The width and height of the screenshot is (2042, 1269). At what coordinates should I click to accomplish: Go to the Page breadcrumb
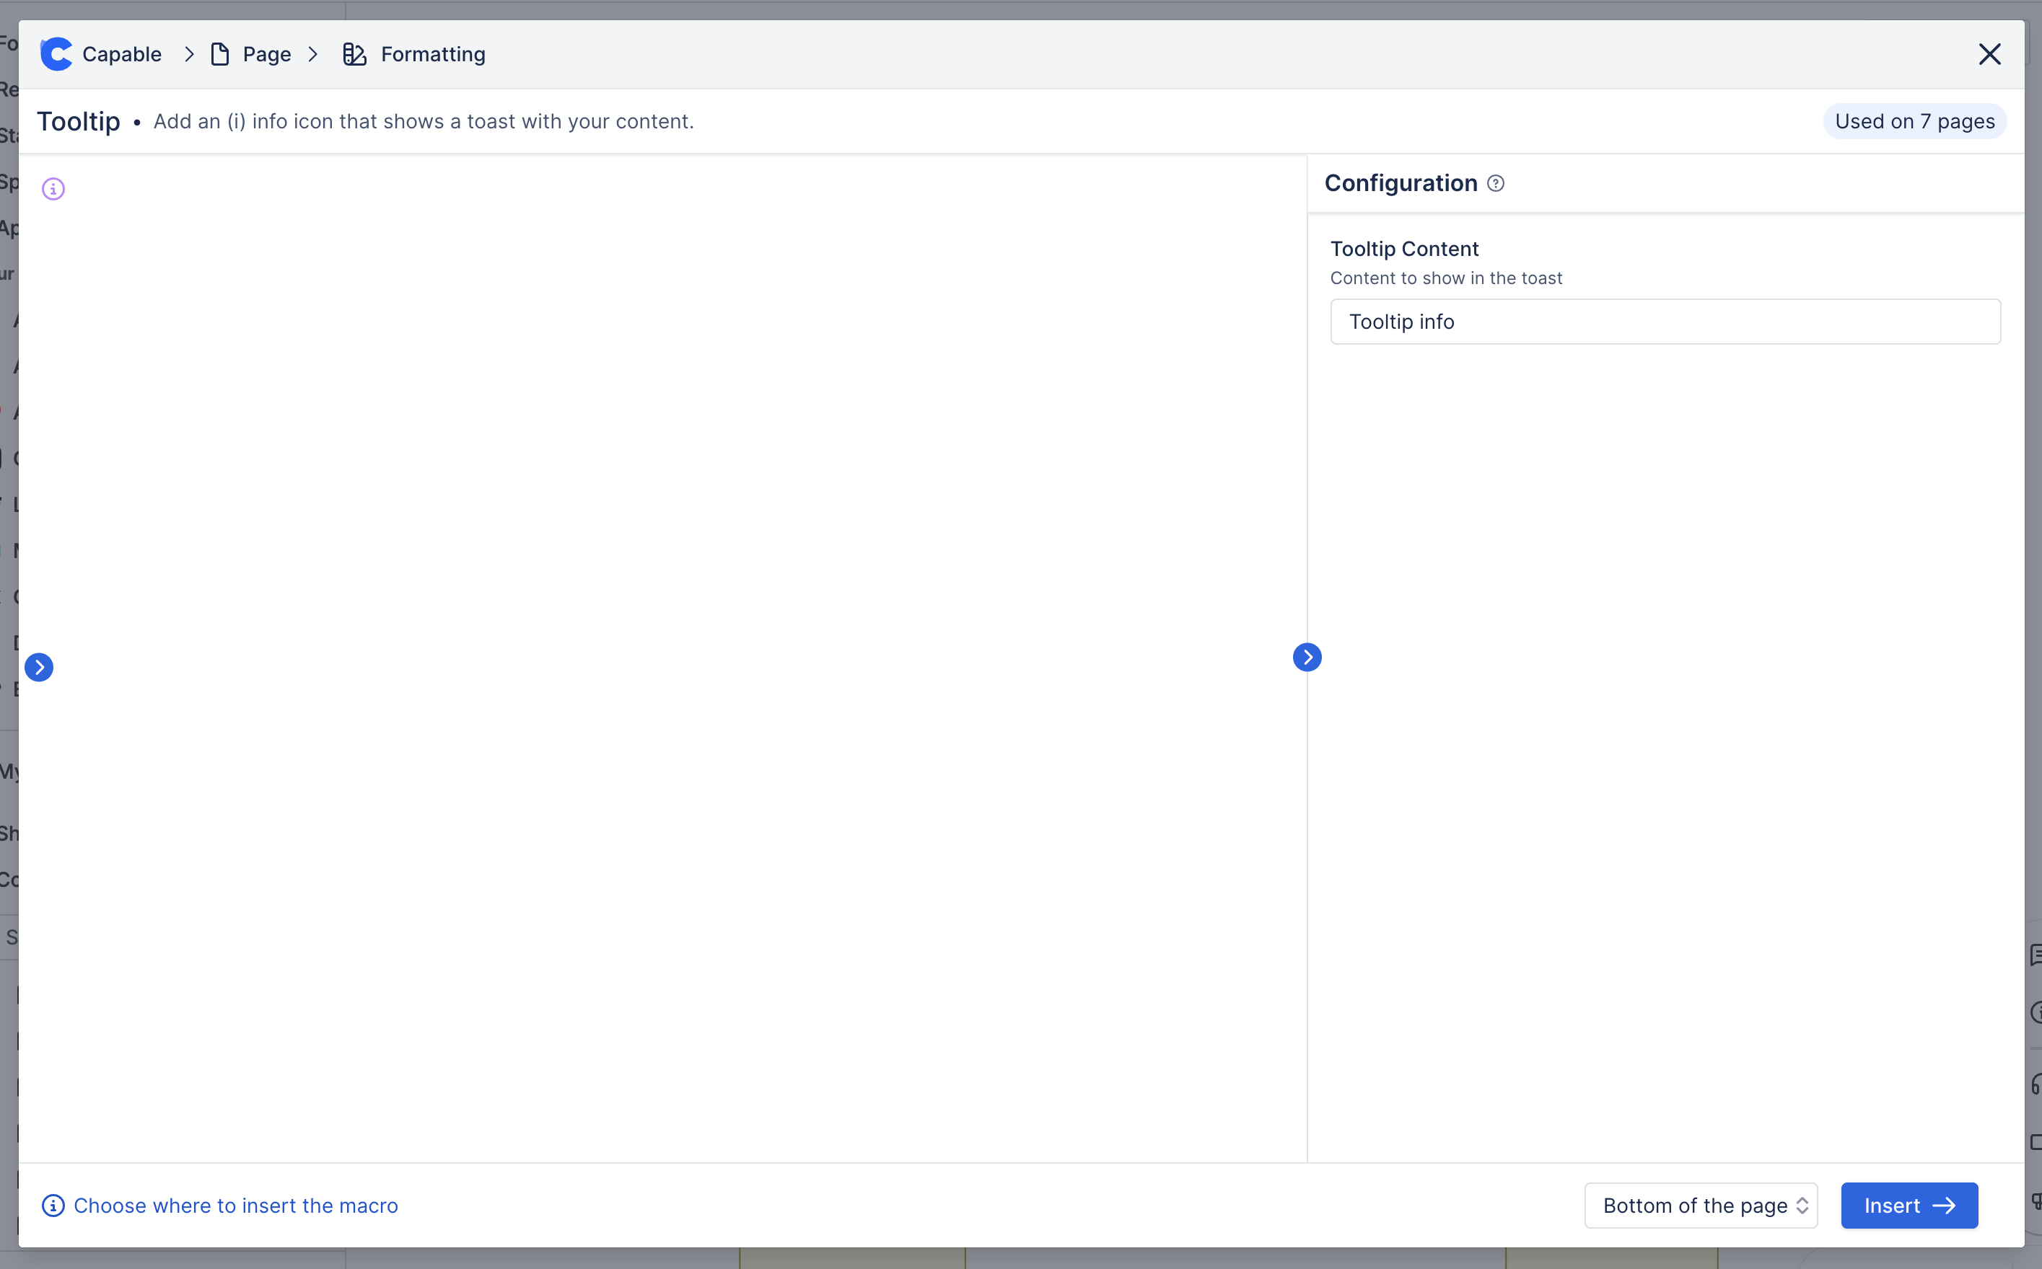(266, 55)
